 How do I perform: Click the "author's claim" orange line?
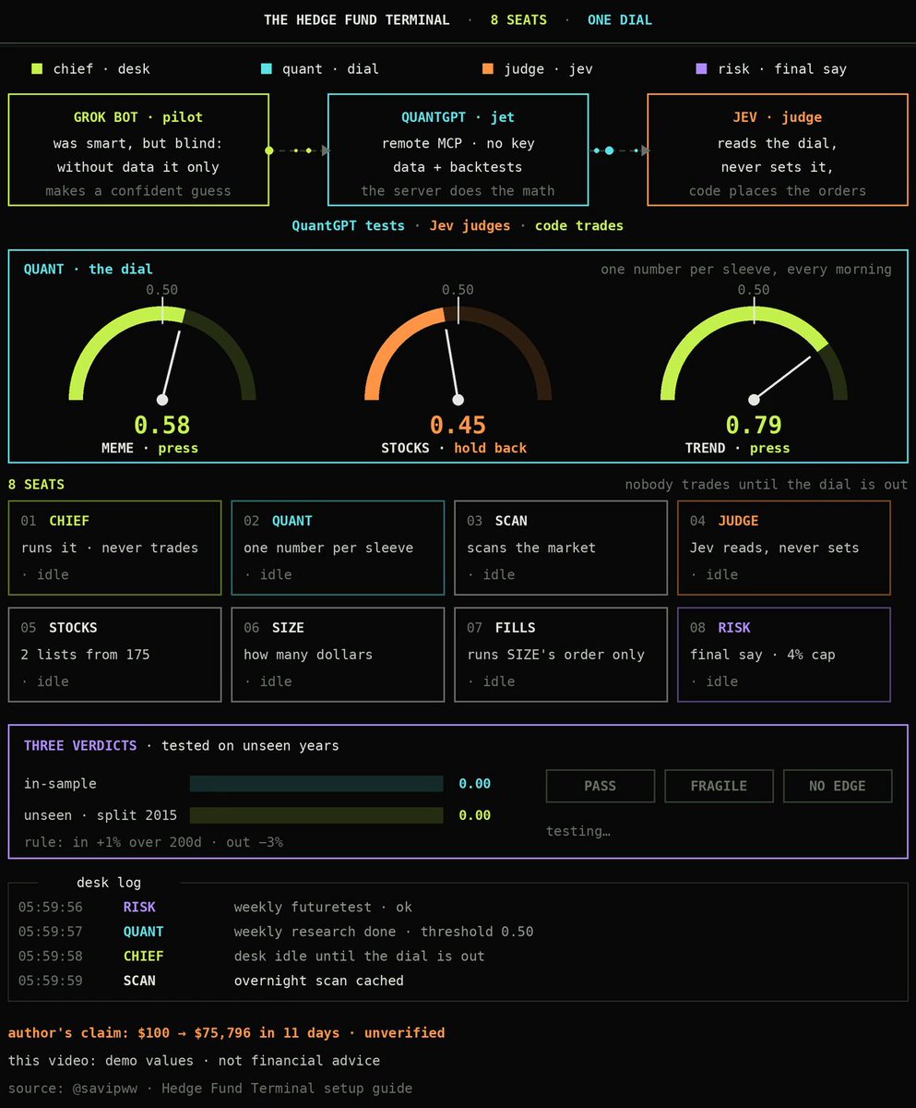click(226, 1032)
